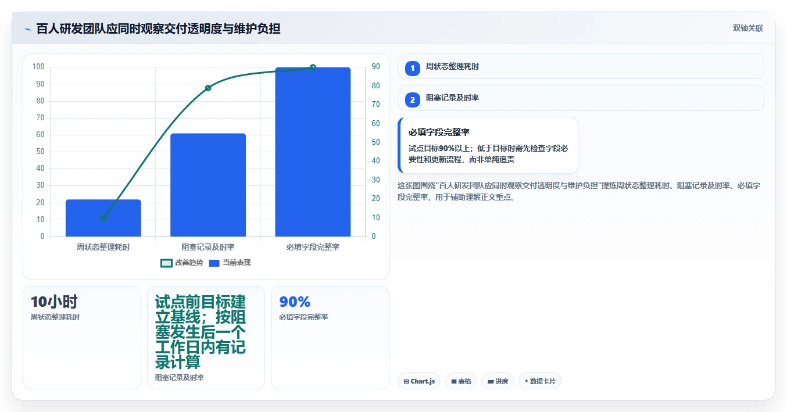Open the 必填字段完整率 detail card

tap(488, 145)
